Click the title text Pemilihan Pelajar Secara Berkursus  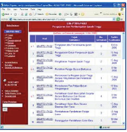pyautogui.click(x=73, y=69)
